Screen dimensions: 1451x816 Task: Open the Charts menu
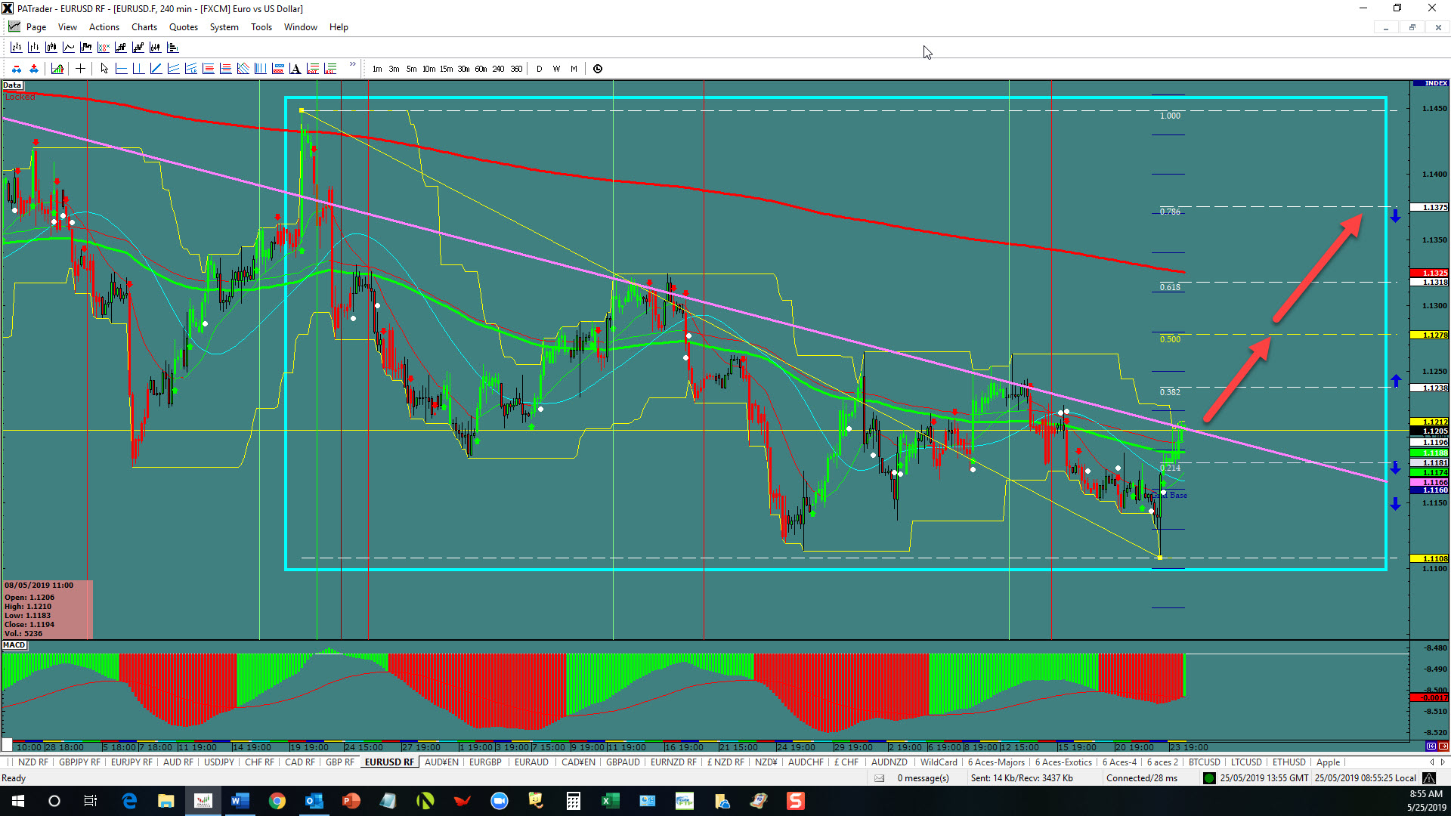[144, 27]
